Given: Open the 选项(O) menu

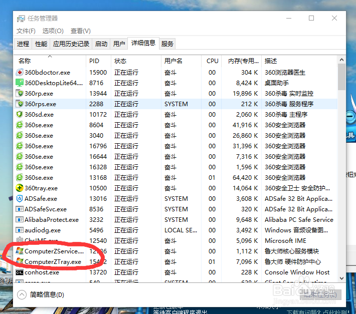Looking at the screenshot, I should click(53, 31).
